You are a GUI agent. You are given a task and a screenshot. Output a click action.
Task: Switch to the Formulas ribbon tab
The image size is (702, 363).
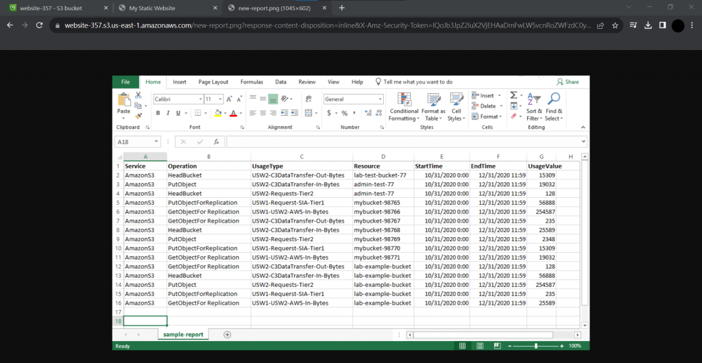[252, 82]
